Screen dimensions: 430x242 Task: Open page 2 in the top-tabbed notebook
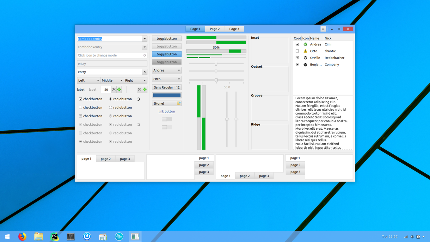106,159
